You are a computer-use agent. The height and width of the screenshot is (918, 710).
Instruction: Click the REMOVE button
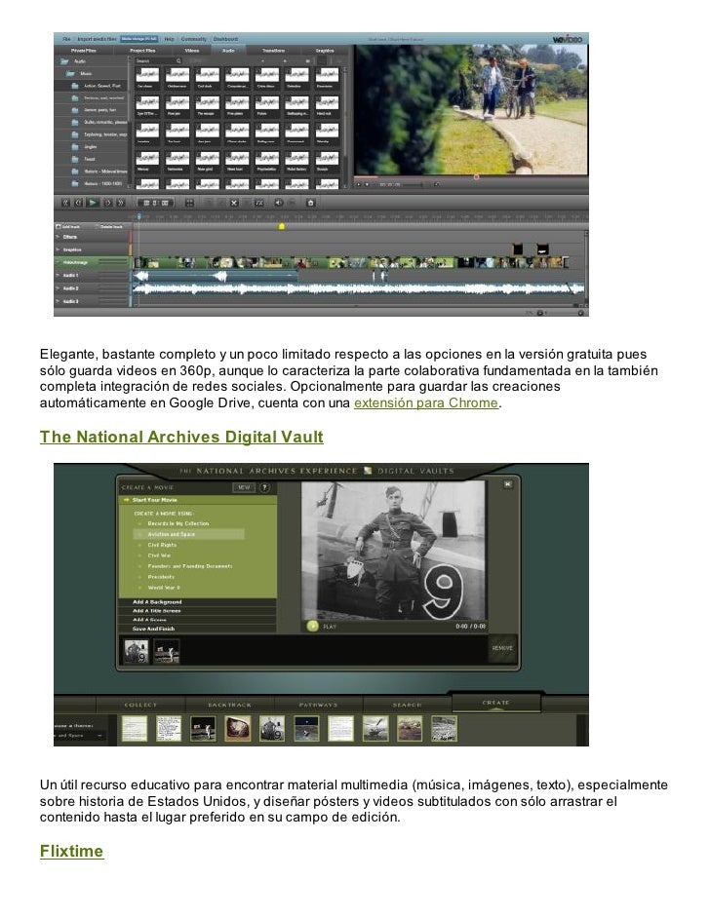click(502, 648)
